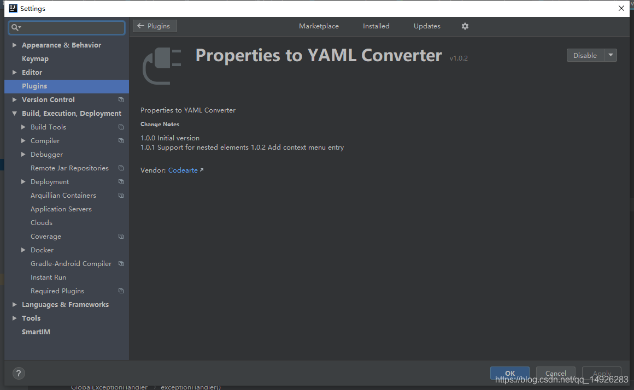Click the help question mark icon

click(x=19, y=373)
